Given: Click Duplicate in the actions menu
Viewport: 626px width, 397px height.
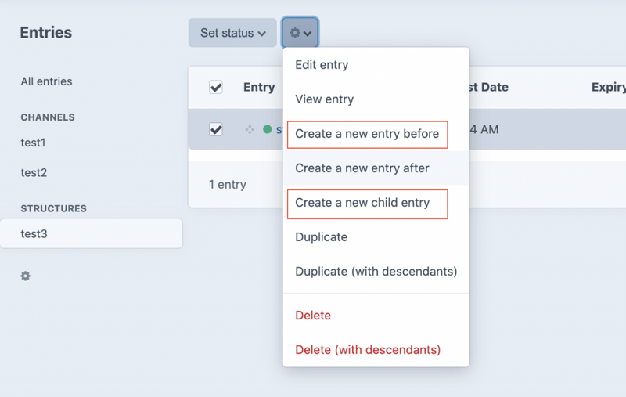Looking at the screenshot, I should pos(321,237).
